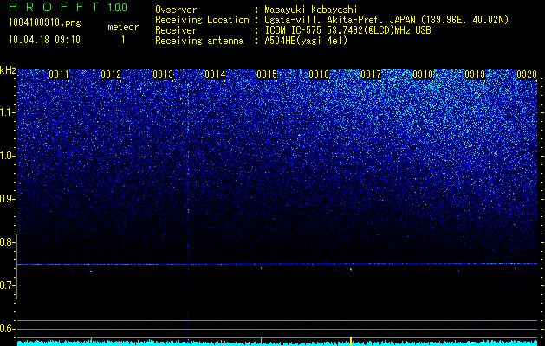Click the ICOM IC-575 53.7492 MHz receiver text

348,30
